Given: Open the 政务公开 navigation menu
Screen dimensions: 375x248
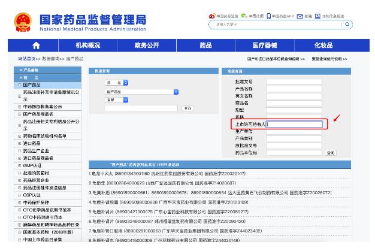Looking at the screenshot, I should tap(147, 45).
